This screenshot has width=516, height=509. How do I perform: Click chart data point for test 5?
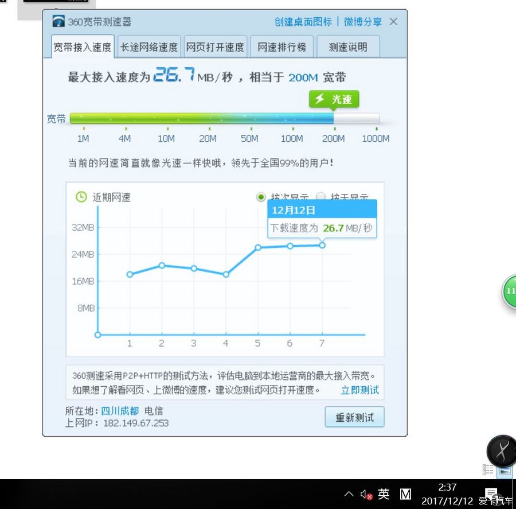[x=258, y=247]
